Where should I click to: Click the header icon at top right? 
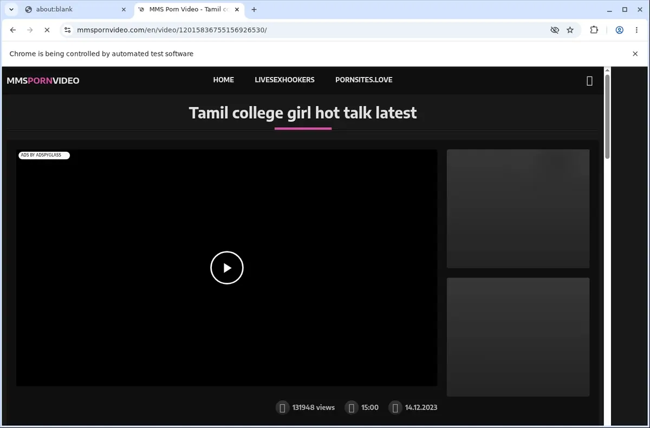pos(590,81)
